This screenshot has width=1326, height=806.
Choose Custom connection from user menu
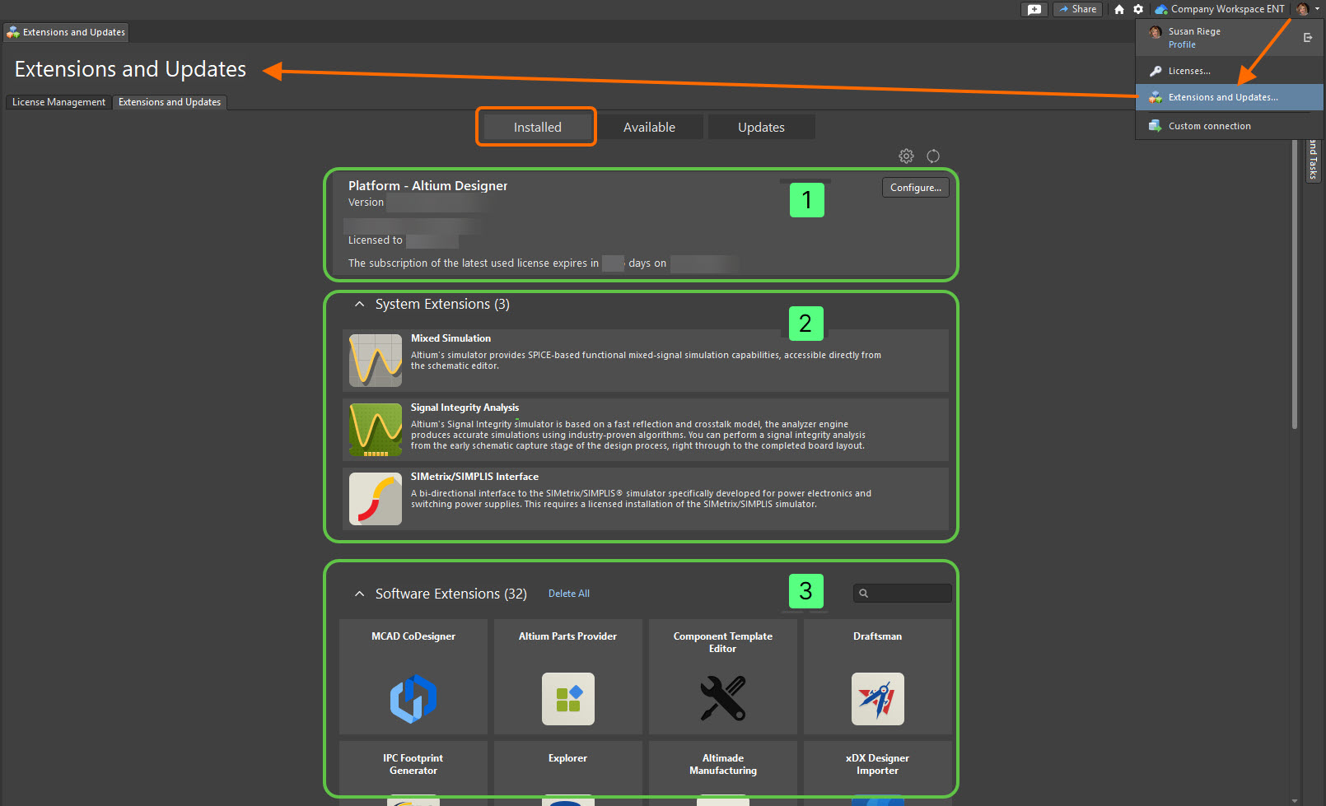coord(1229,126)
